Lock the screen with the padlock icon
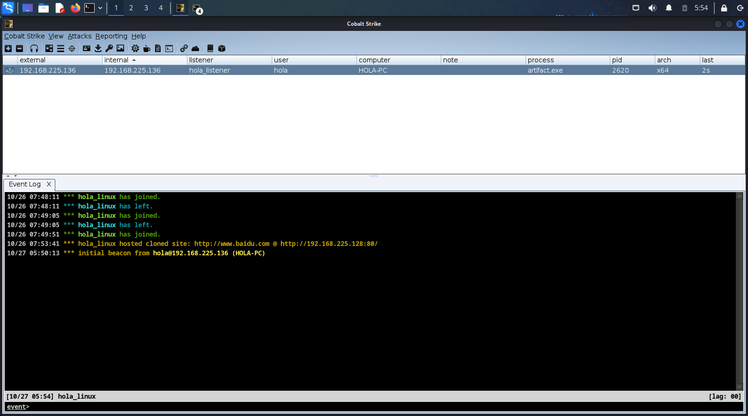The image size is (748, 416). [724, 8]
